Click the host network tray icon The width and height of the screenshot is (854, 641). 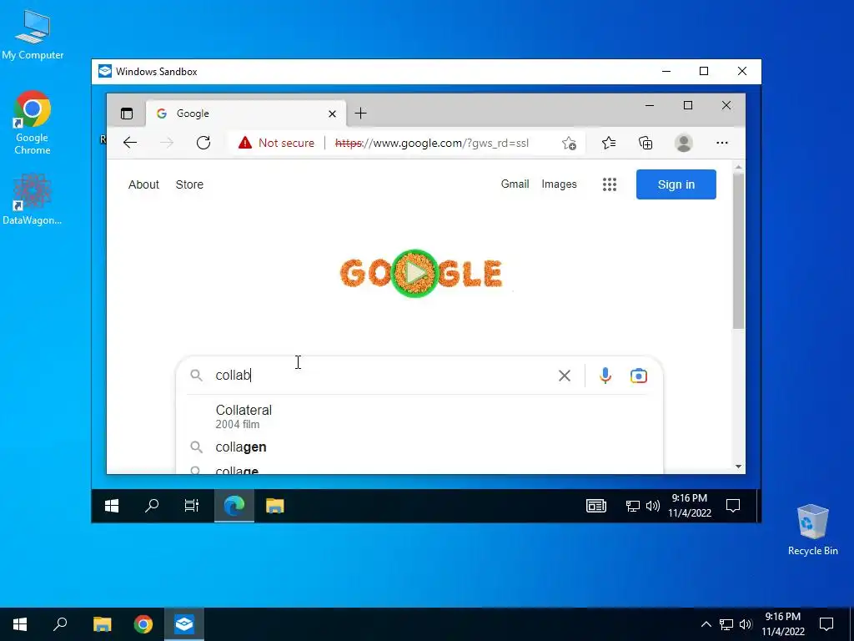[726, 624]
